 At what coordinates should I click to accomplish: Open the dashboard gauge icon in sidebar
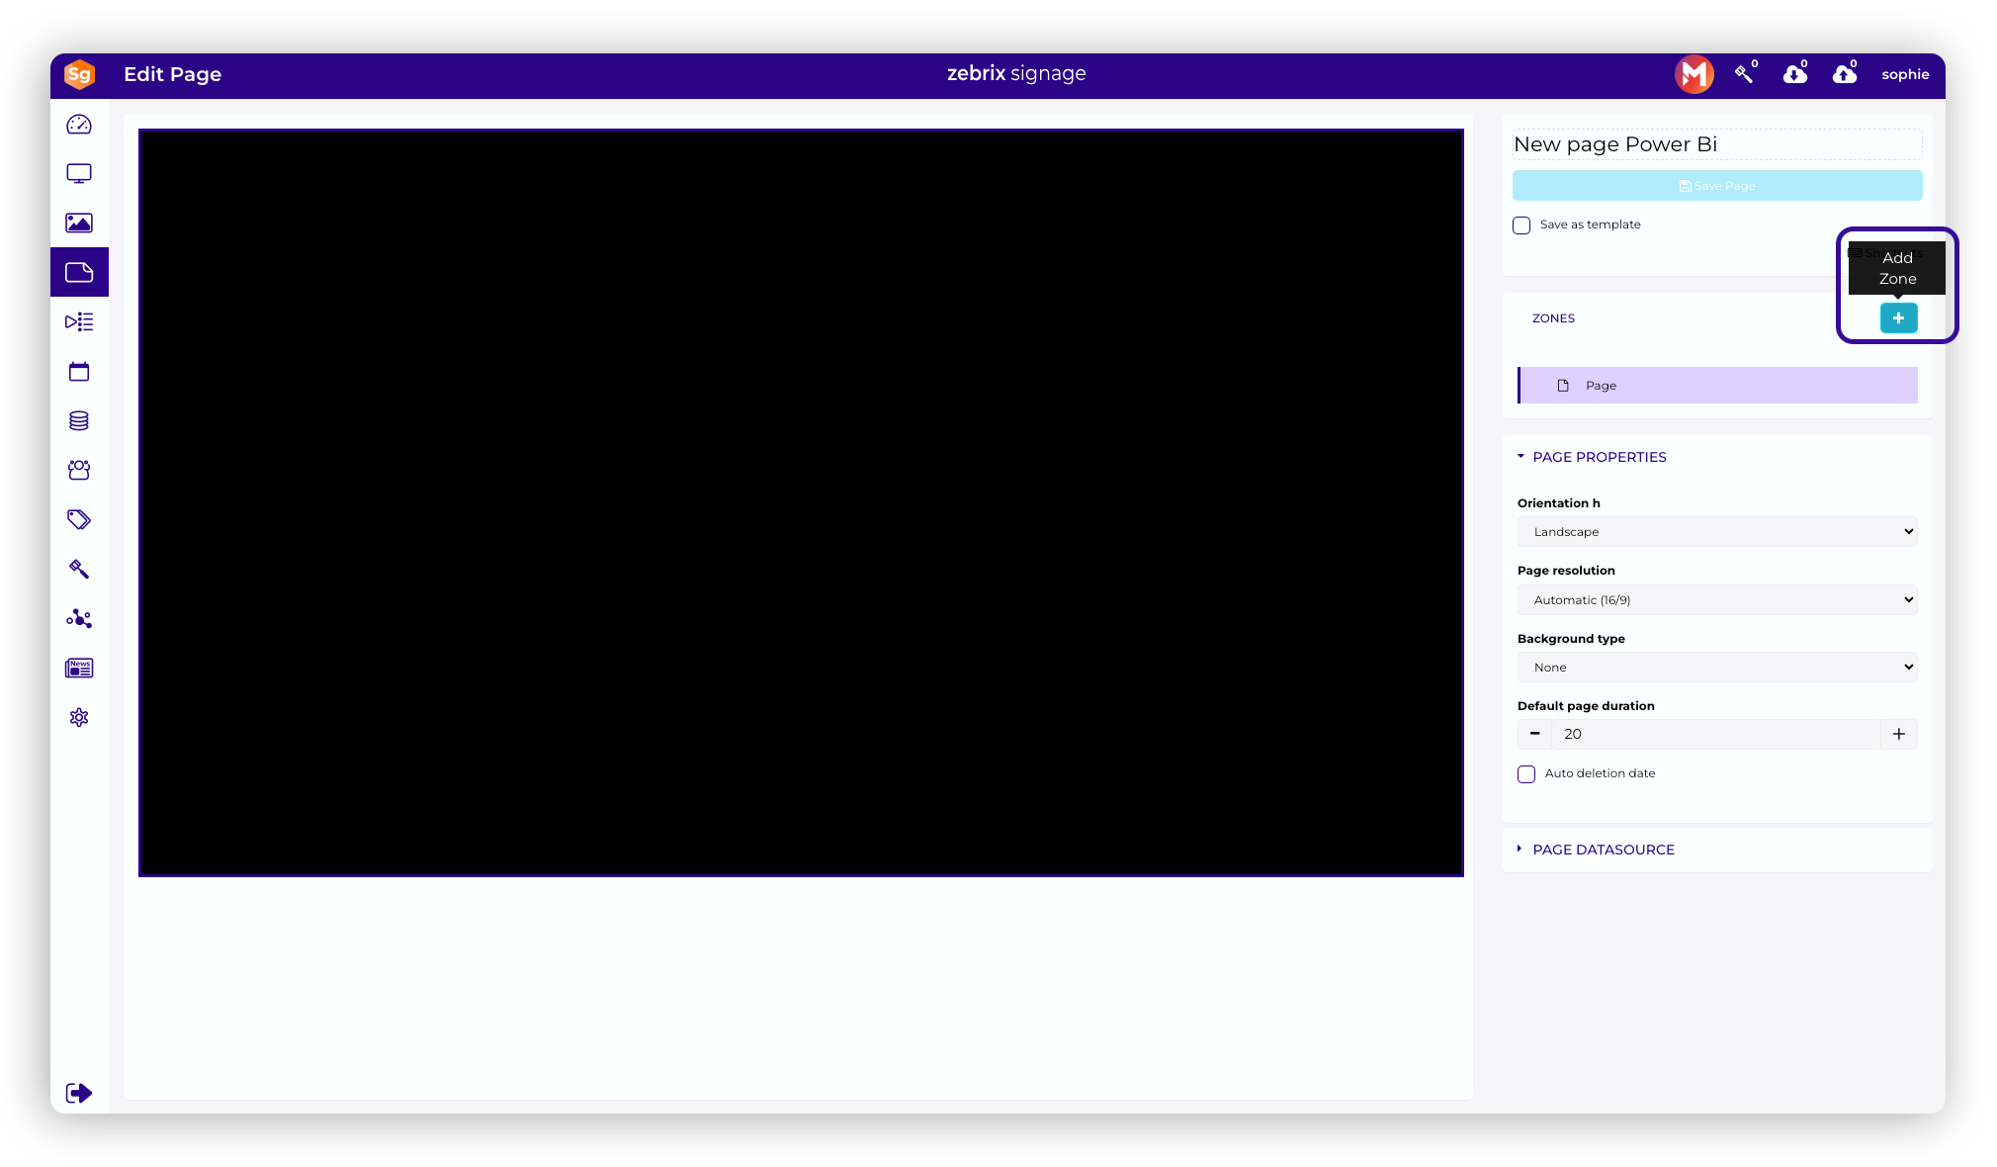point(79,125)
